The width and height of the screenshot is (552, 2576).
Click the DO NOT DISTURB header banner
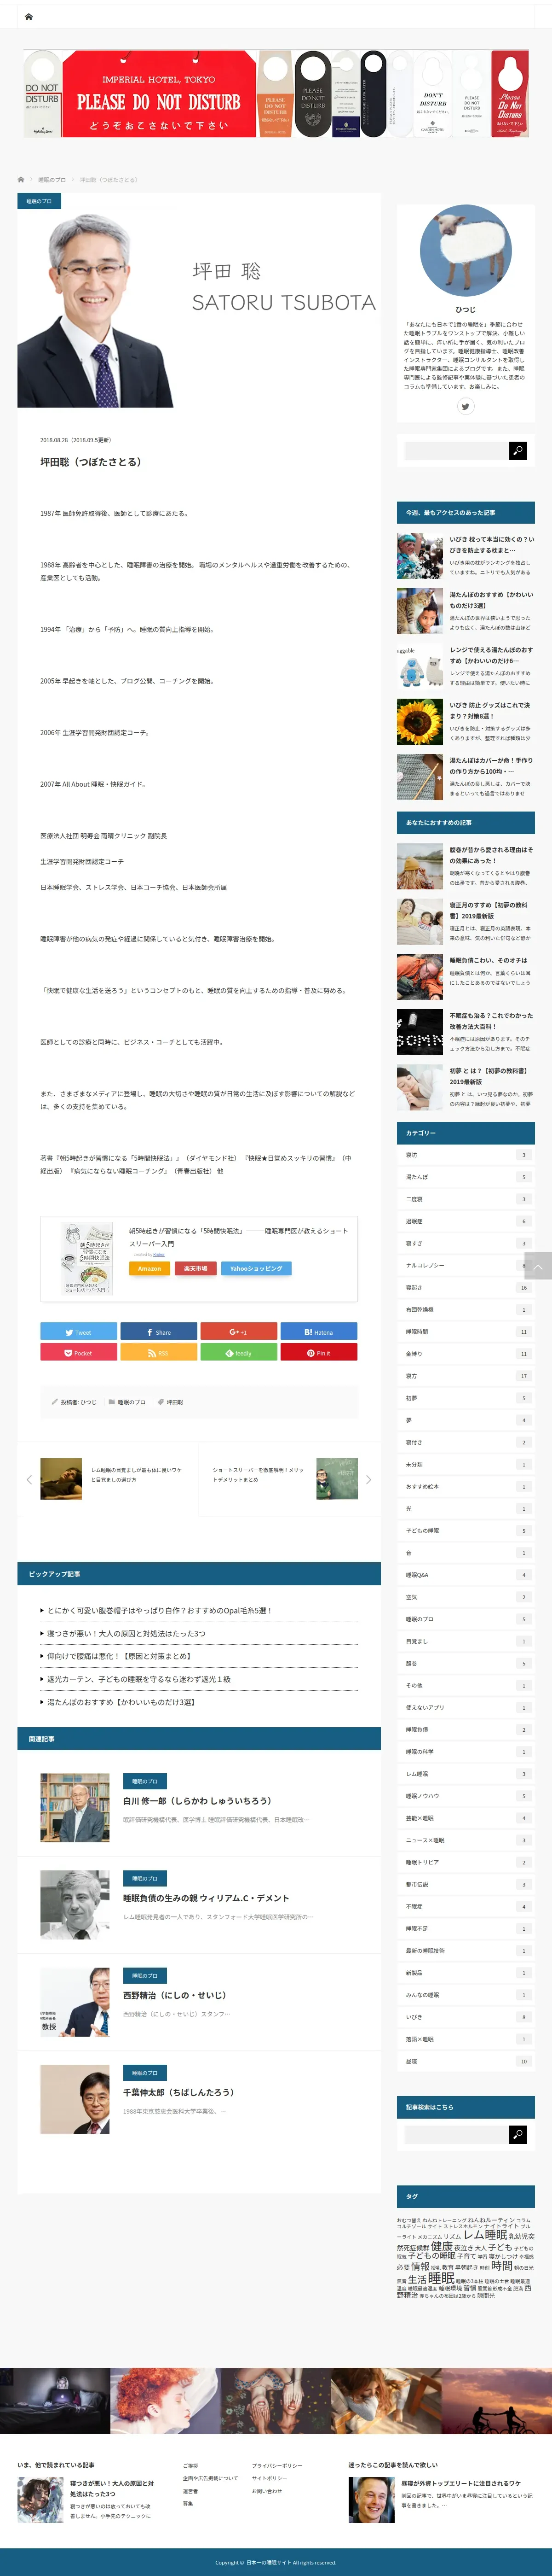pyautogui.click(x=276, y=94)
